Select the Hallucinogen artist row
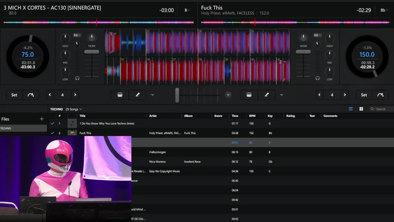394x222 pixels. click(263, 152)
